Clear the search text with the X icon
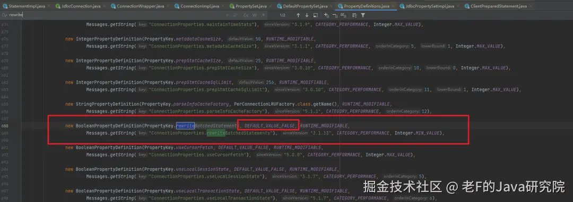Image resolution: width=573 pixels, height=202 pixels. coord(228,15)
